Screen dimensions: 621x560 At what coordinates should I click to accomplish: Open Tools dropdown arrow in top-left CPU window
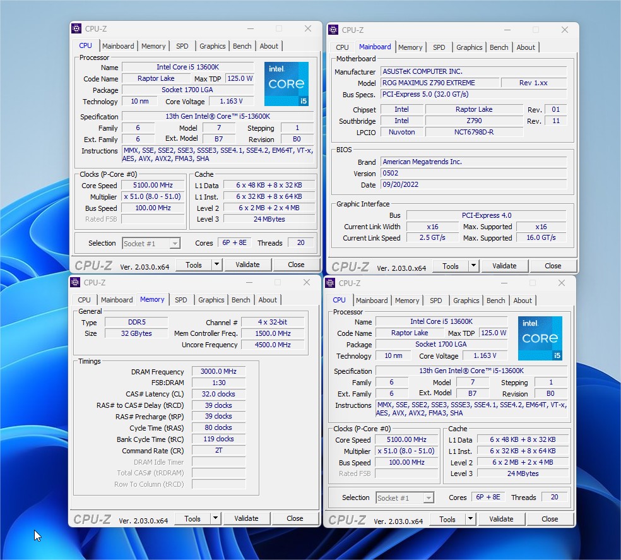[216, 265]
